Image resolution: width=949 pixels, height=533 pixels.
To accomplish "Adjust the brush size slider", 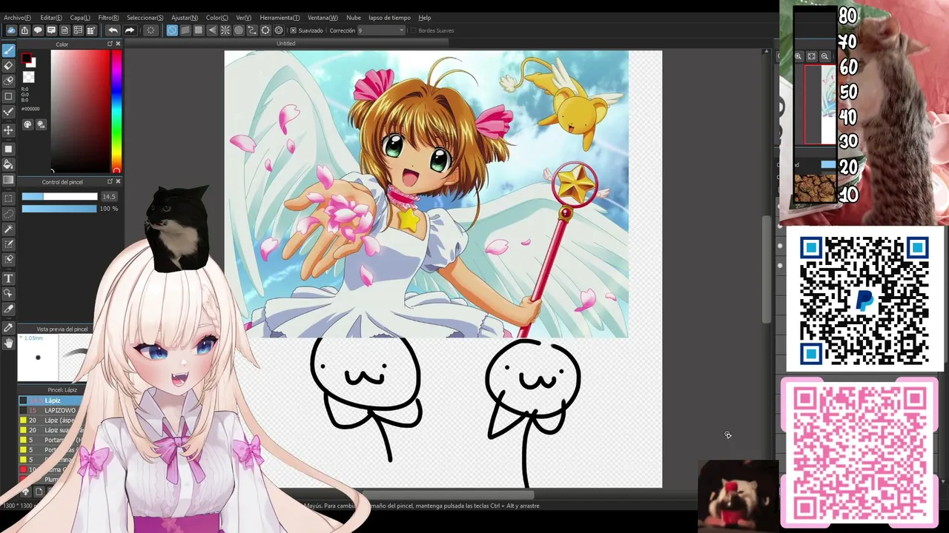I will coord(59,197).
